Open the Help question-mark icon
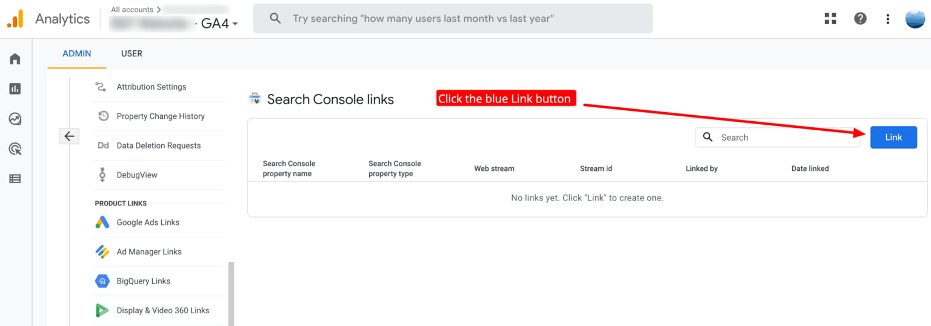The height and width of the screenshot is (326, 931). point(860,19)
